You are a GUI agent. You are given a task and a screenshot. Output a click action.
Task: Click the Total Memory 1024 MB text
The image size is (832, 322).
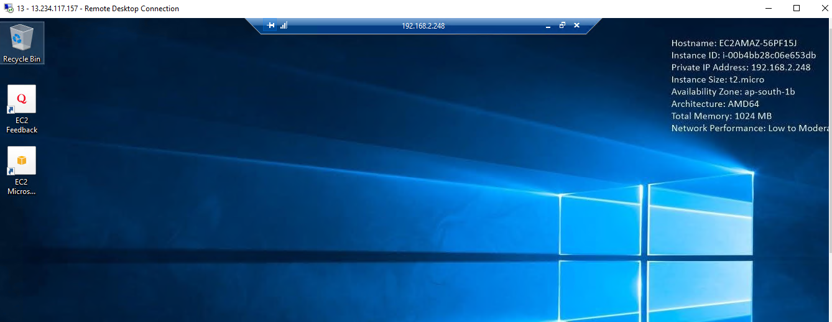[721, 116]
